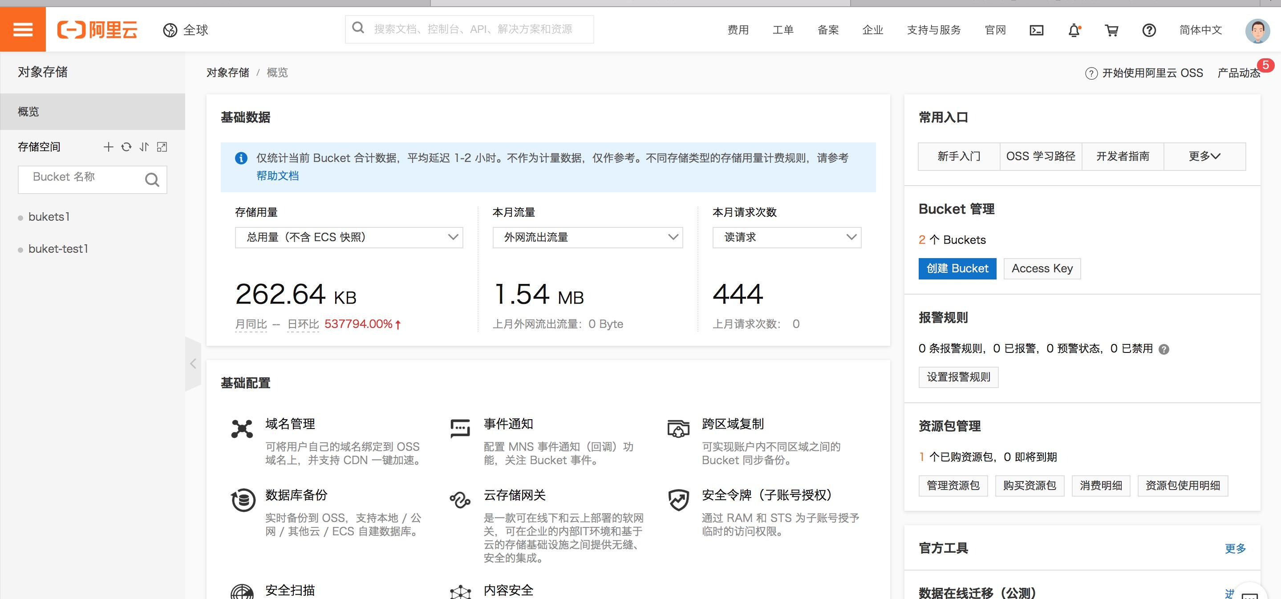Click the Alibaba Cloud logo

(97, 30)
